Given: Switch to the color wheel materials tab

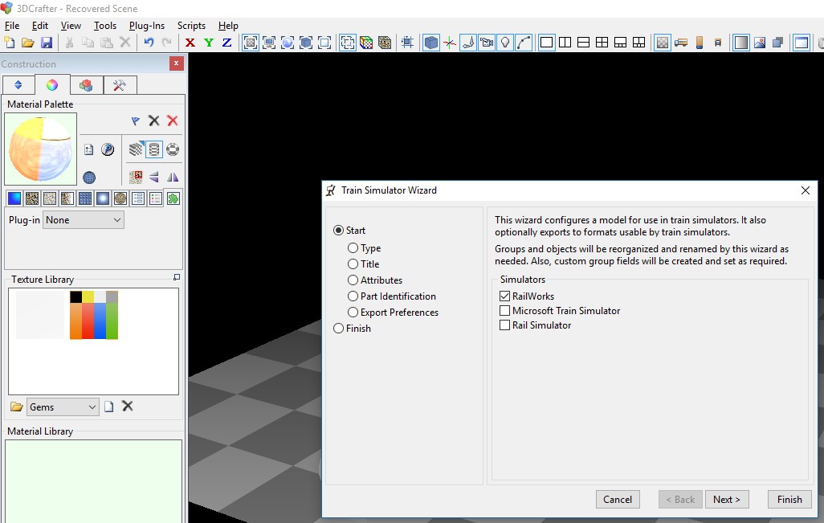Looking at the screenshot, I should [52, 84].
